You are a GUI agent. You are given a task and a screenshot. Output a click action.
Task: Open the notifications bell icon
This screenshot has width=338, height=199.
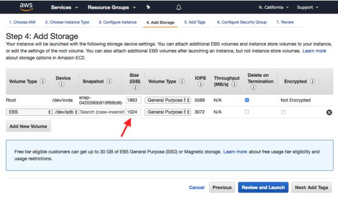tap(179, 8)
